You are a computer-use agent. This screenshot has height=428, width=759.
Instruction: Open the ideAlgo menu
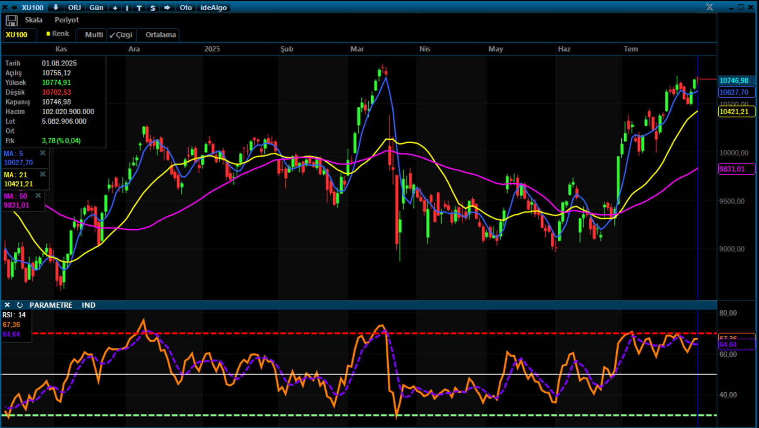click(214, 7)
